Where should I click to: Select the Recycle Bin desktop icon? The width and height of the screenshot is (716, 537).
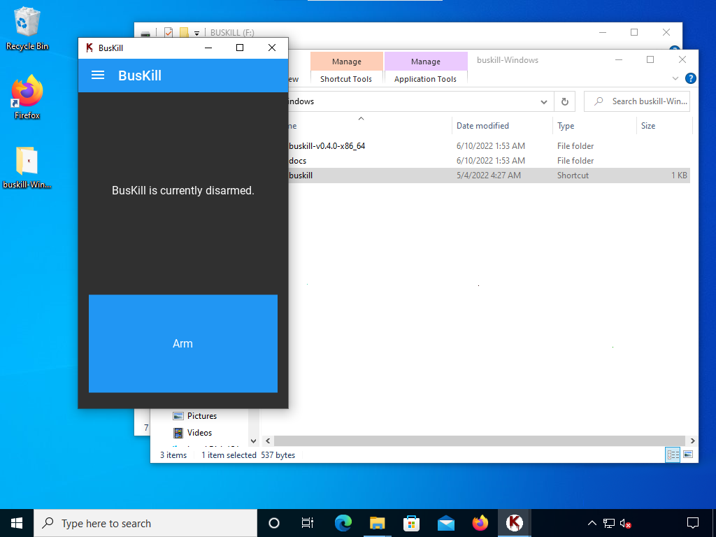point(27,29)
